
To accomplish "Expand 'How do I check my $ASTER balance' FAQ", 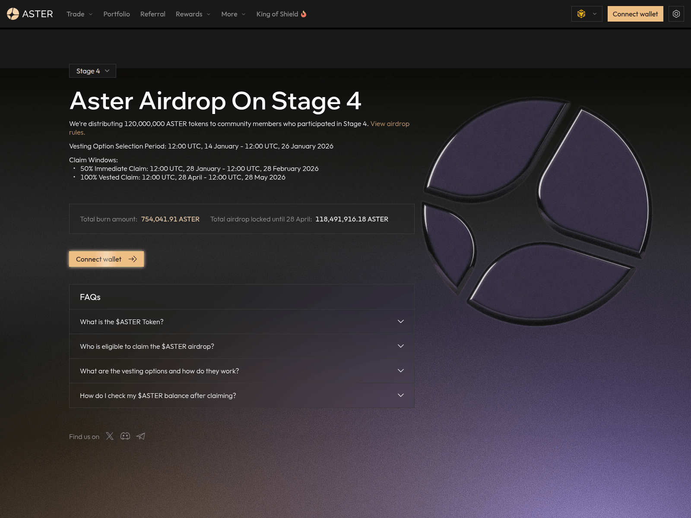I will click(242, 395).
